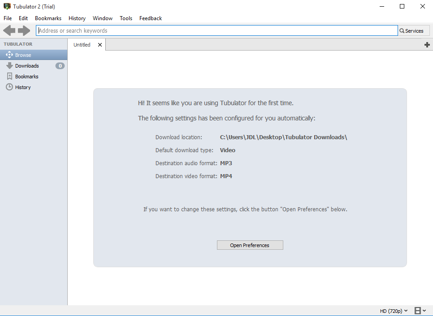Screen dimensions: 433x316
Task: Close the Untitled tab
Action: pos(100,45)
